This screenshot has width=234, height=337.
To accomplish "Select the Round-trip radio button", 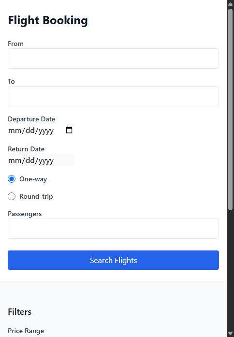I will tap(12, 196).
